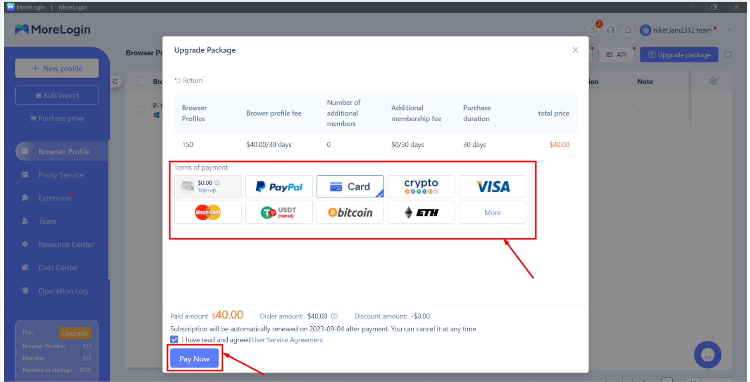Choose ETH payment option
The image size is (750, 382).
tap(421, 212)
